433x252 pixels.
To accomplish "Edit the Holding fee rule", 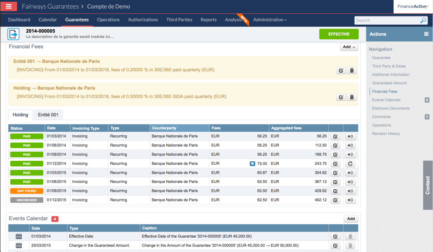I will pos(341,97).
